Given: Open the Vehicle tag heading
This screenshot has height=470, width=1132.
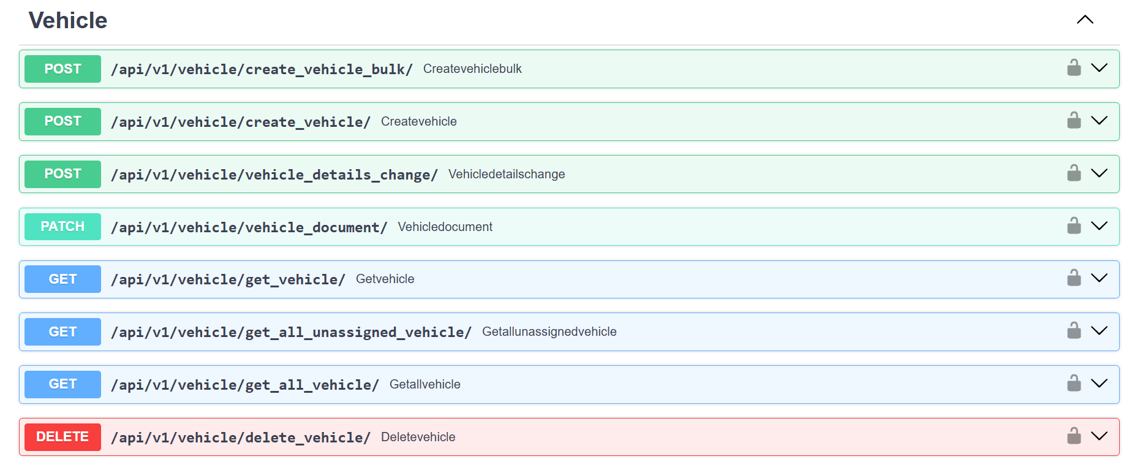Looking at the screenshot, I should 68,20.
